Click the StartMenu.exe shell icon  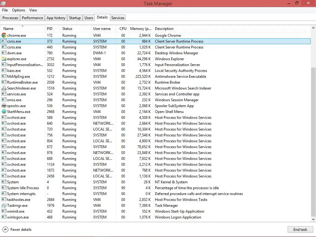pyautogui.click(x=4, y=111)
